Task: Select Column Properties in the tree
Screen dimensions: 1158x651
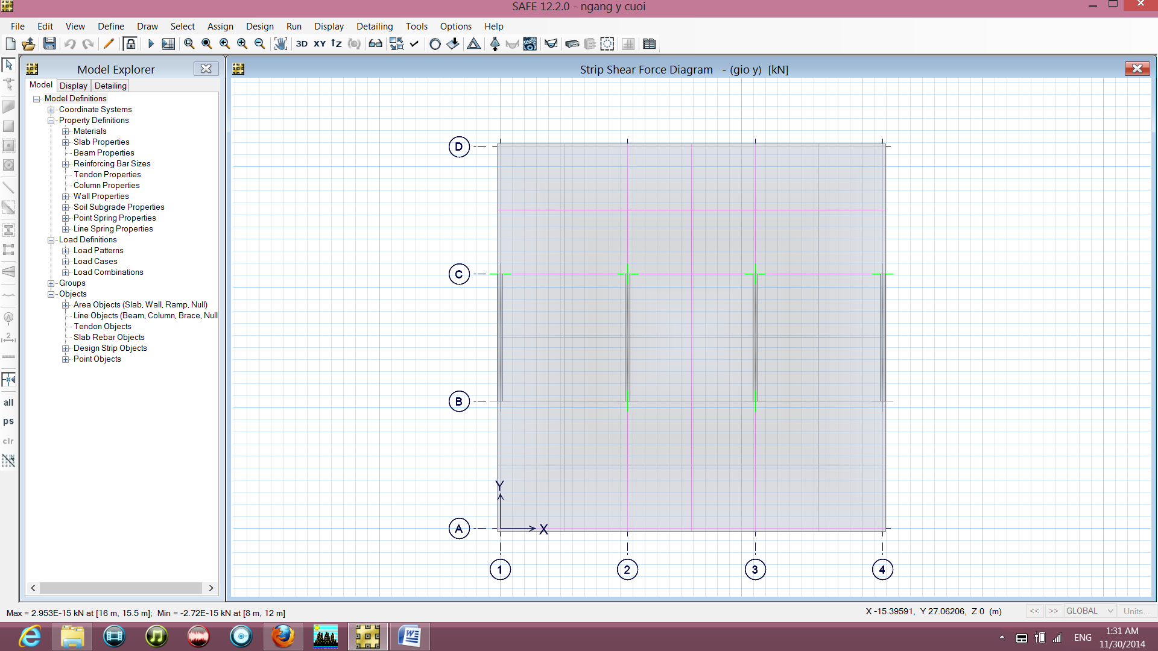Action: coord(106,186)
